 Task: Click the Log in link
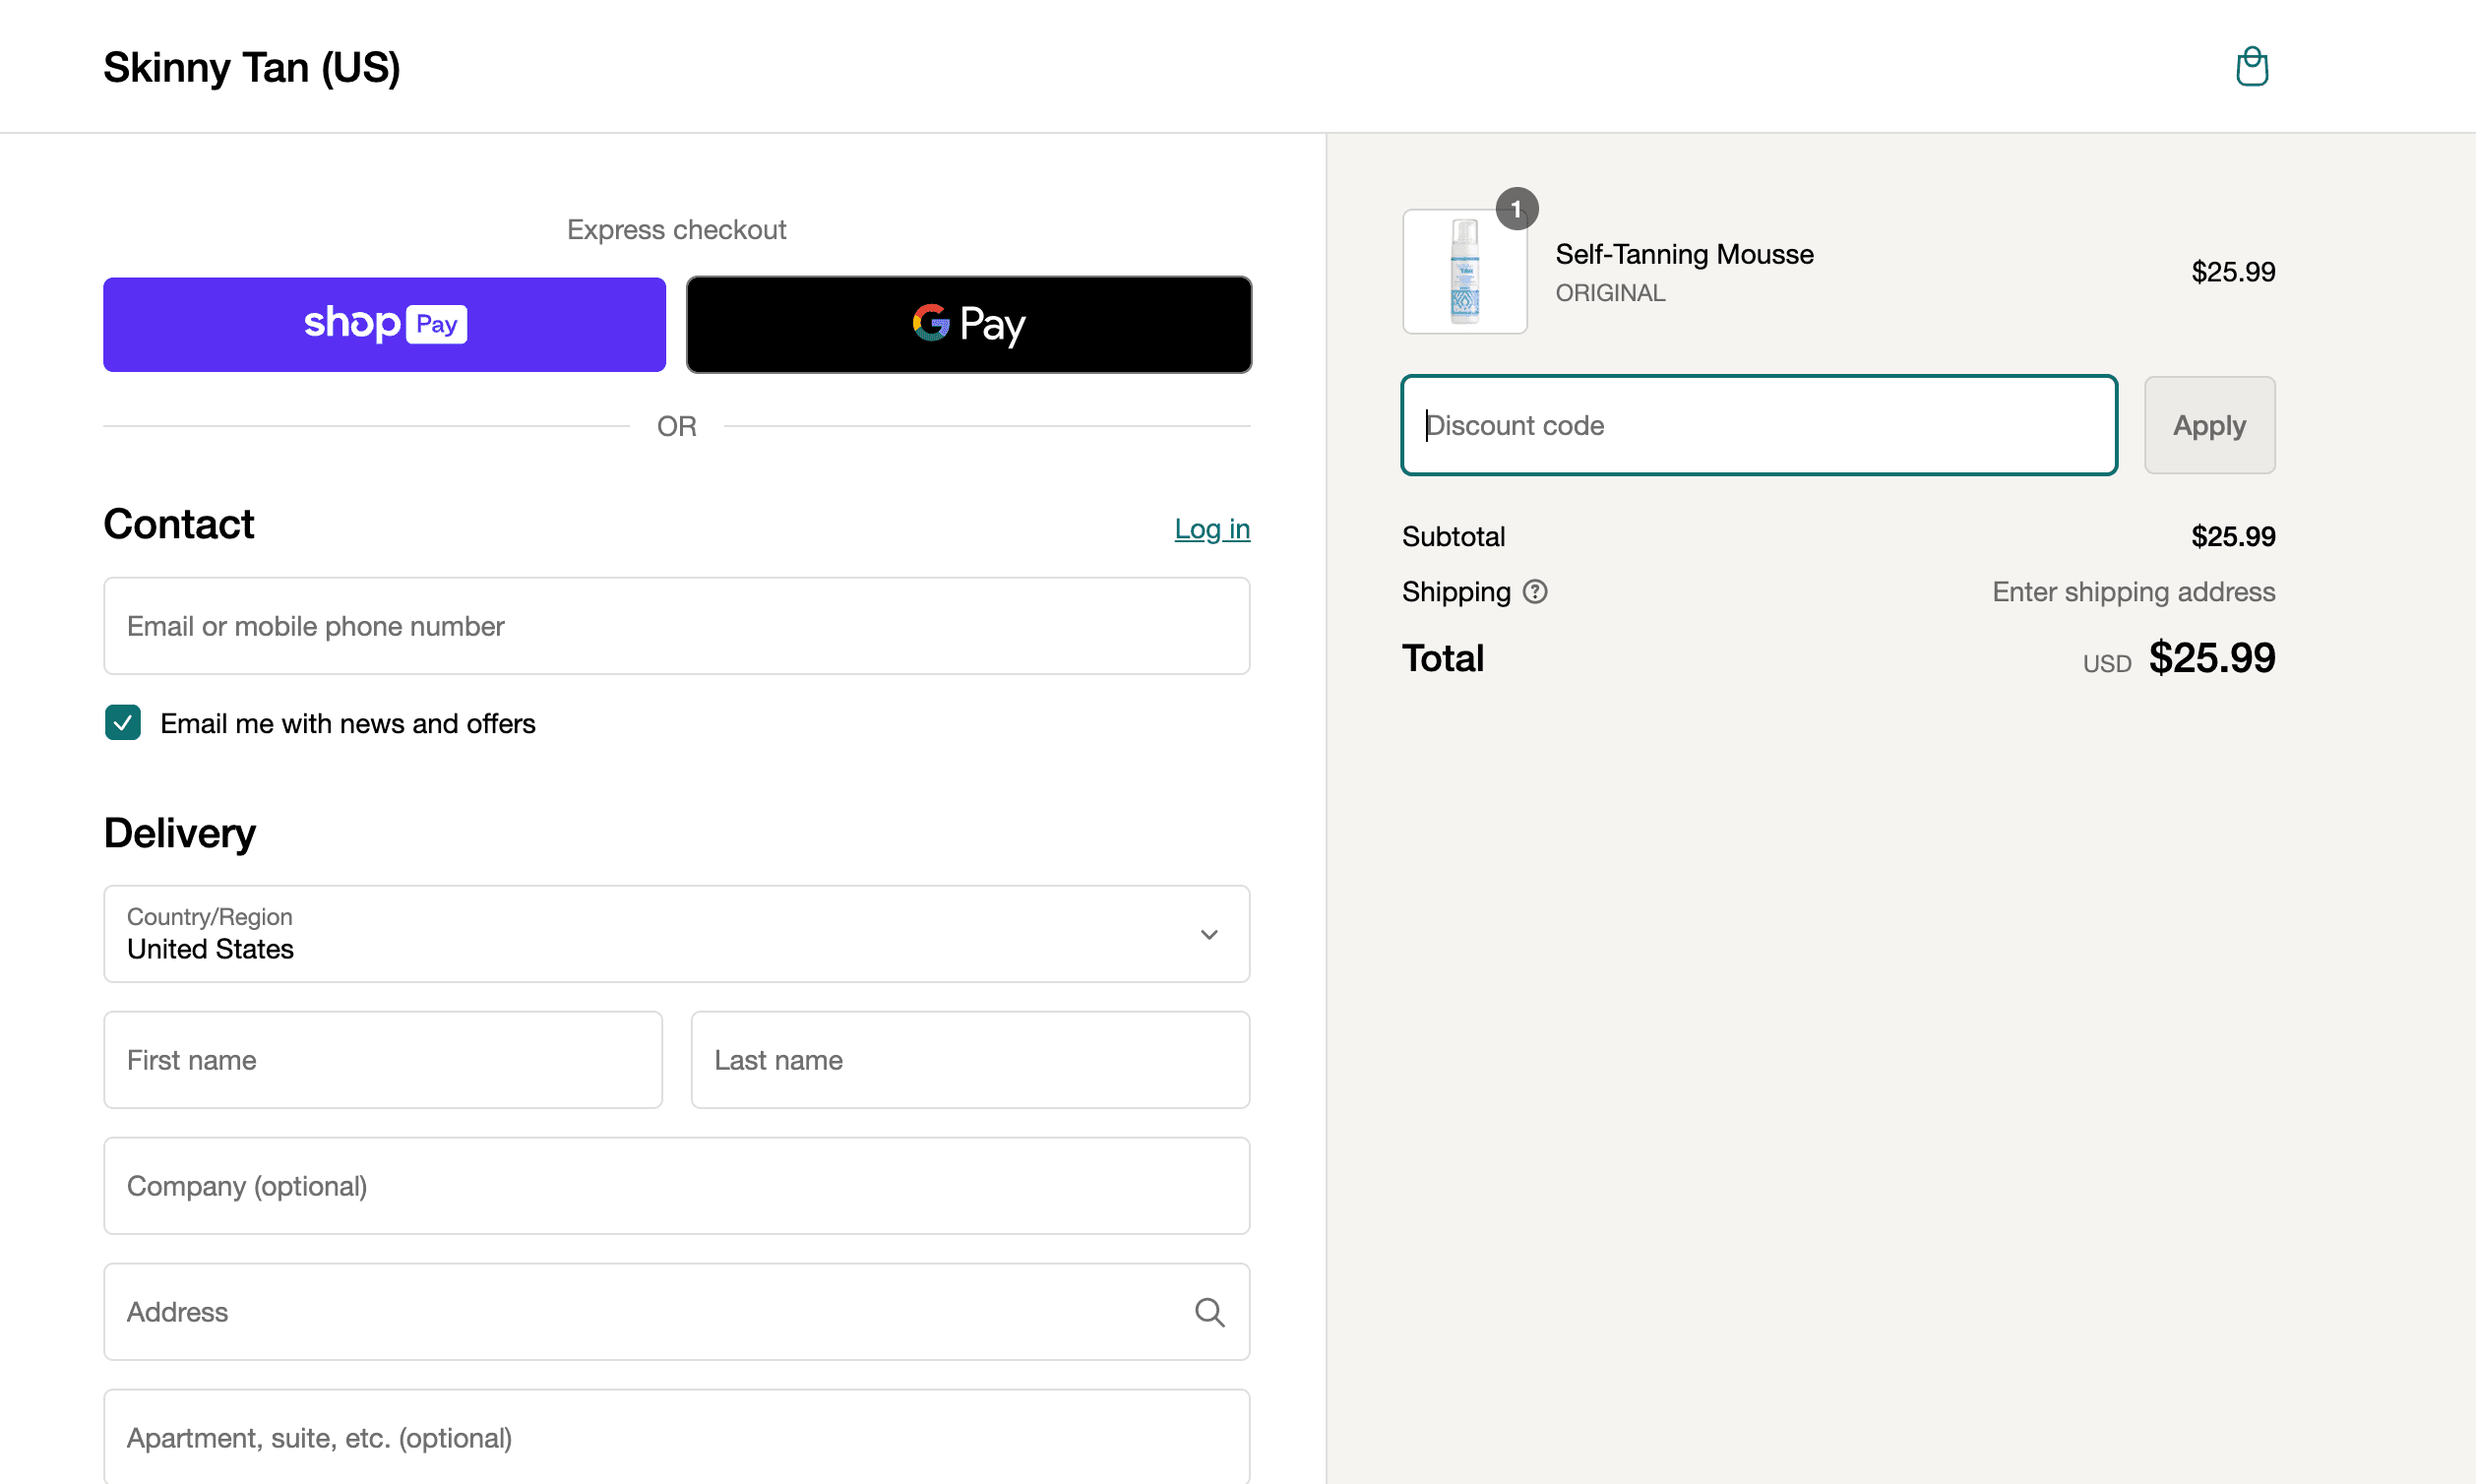pyautogui.click(x=1212, y=529)
